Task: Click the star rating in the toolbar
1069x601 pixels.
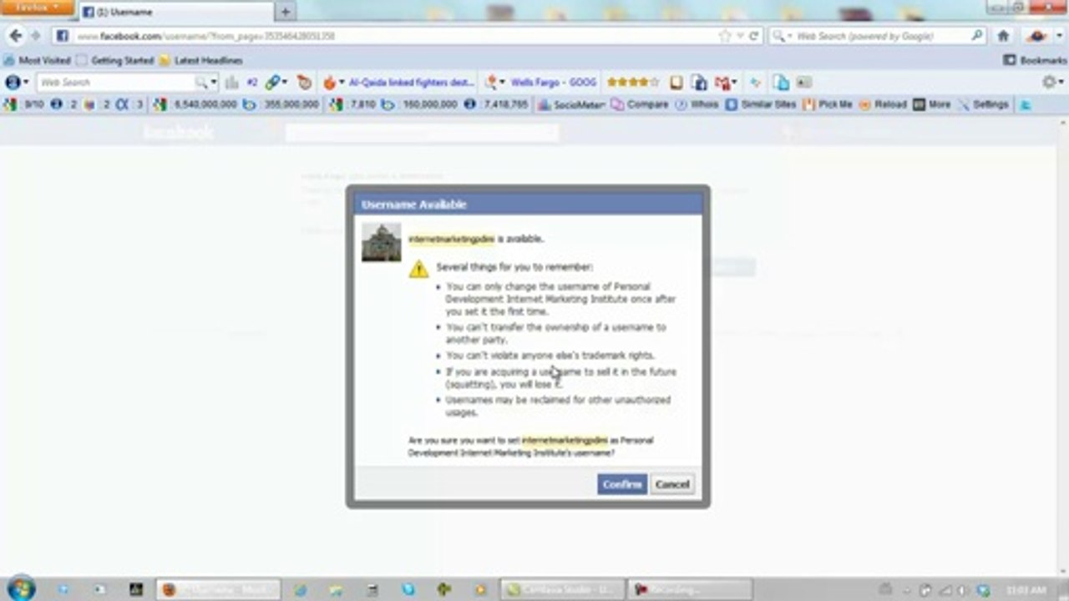Action: pos(632,82)
